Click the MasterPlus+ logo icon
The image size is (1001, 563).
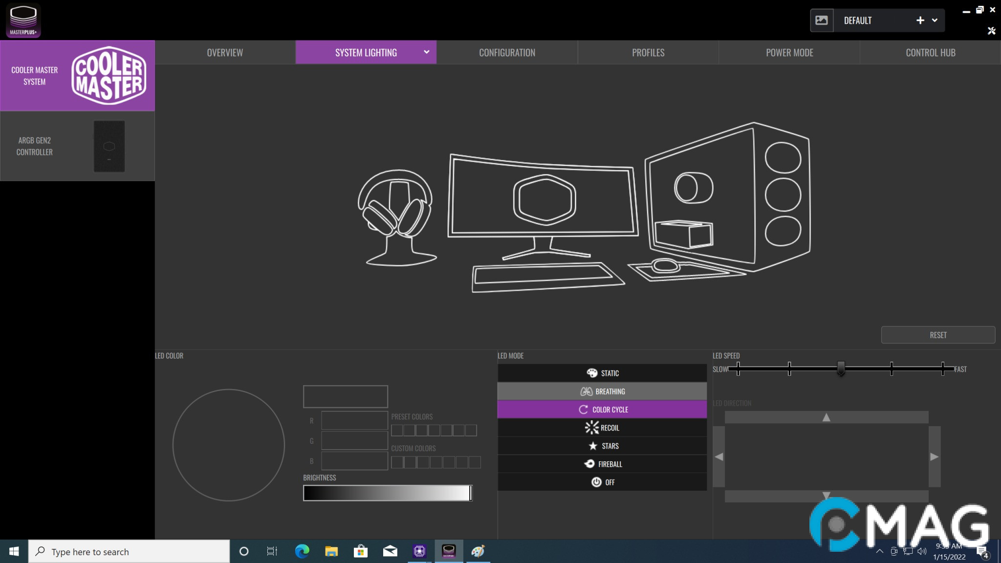coord(23,20)
